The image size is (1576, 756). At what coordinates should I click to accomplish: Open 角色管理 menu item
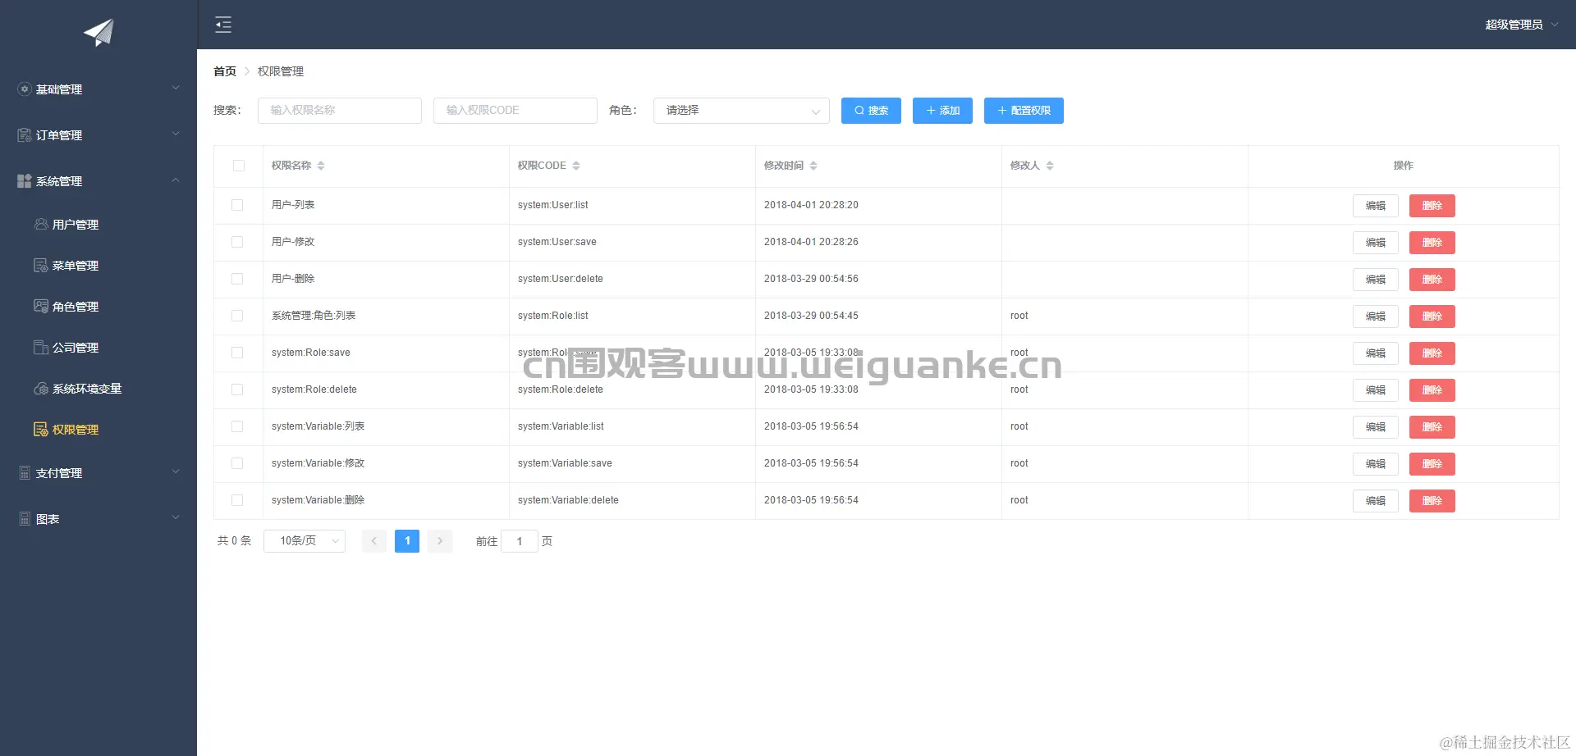click(x=98, y=306)
